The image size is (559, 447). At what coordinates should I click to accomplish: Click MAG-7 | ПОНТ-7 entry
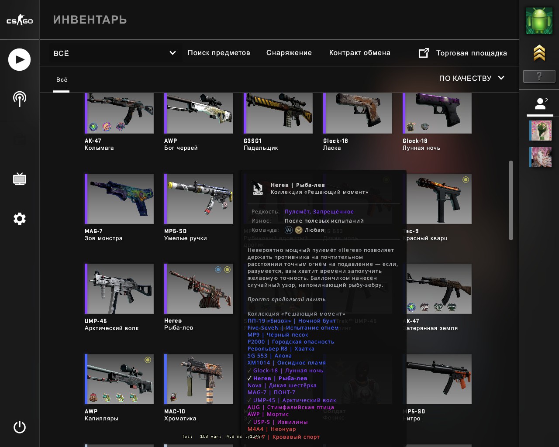pyautogui.click(x=271, y=392)
